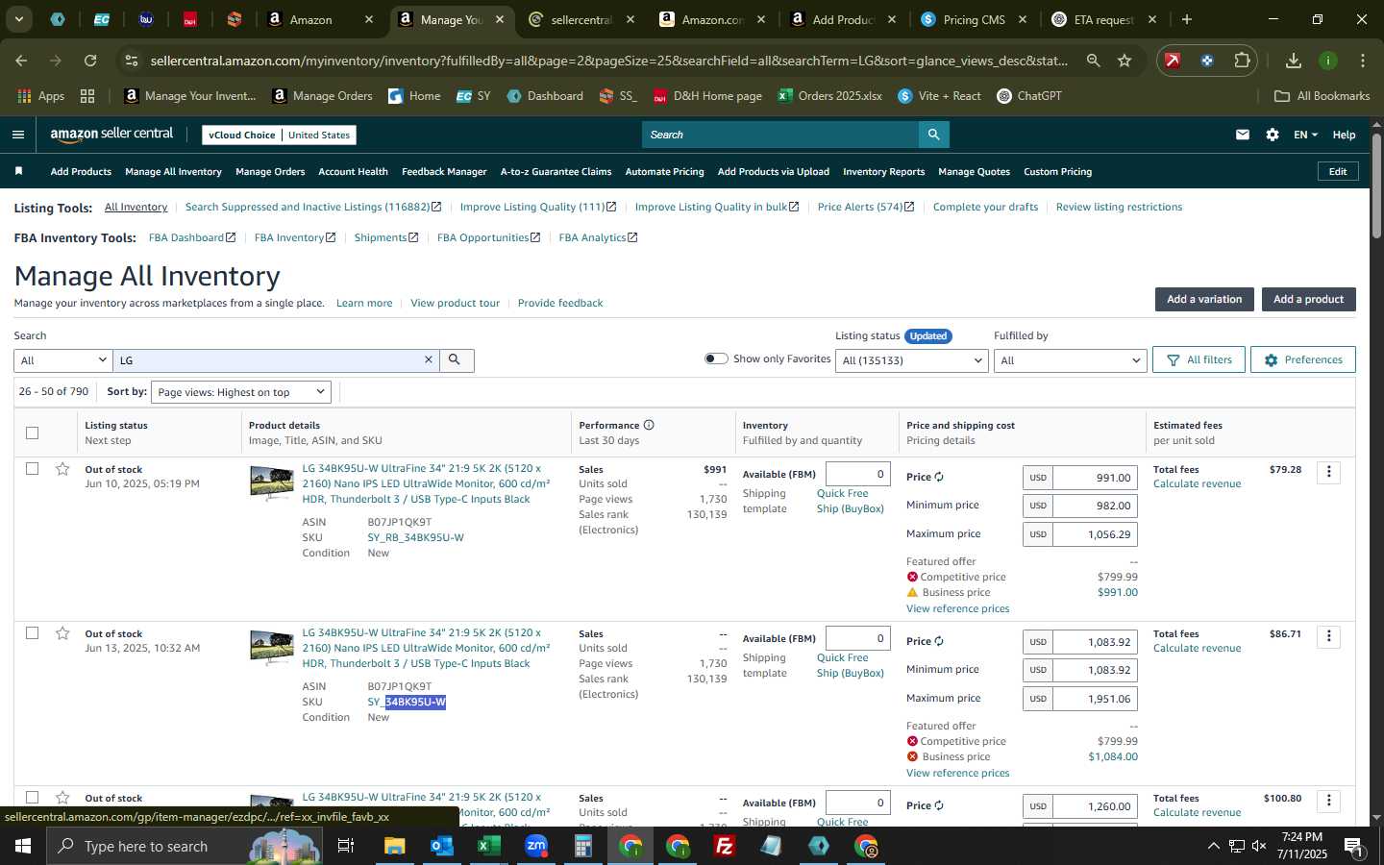Click the bookmark flag icon in navigation bar
The image size is (1384, 865).
(19, 171)
